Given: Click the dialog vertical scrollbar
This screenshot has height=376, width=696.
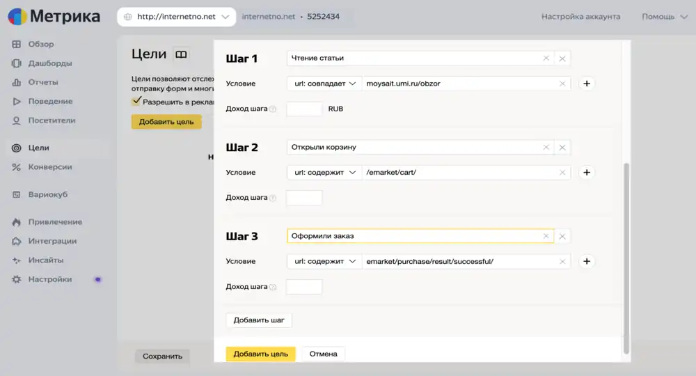Looking at the screenshot, I should point(626,258).
